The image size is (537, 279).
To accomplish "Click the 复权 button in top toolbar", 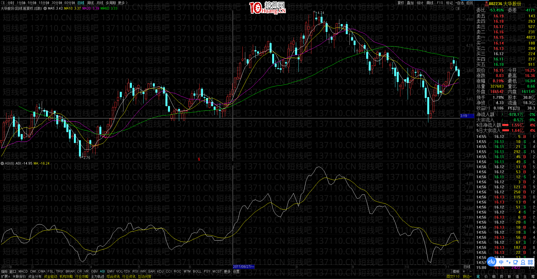I will tap(401, 3).
